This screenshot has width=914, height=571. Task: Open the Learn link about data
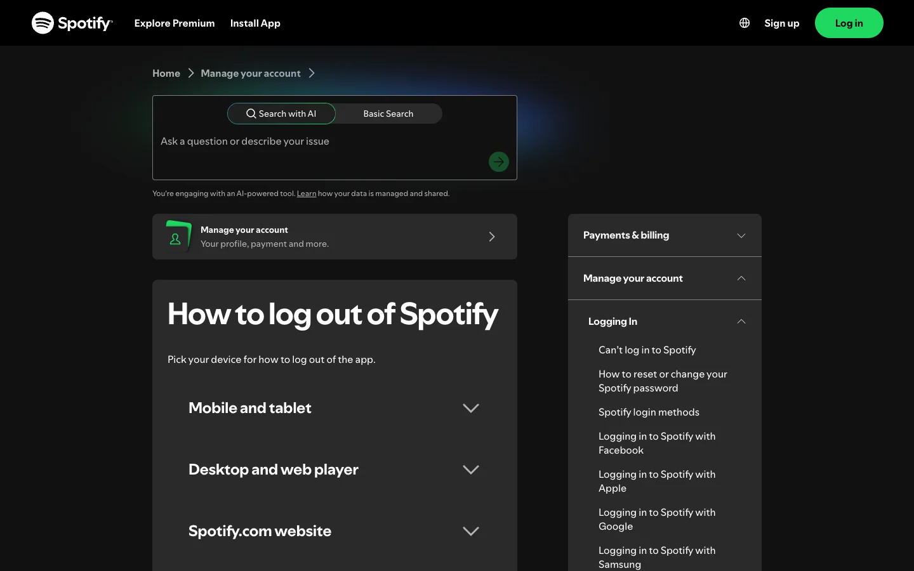tap(307, 194)
